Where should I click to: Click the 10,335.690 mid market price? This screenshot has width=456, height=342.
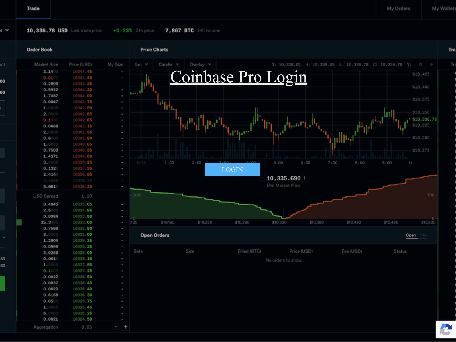click(284, 178)
